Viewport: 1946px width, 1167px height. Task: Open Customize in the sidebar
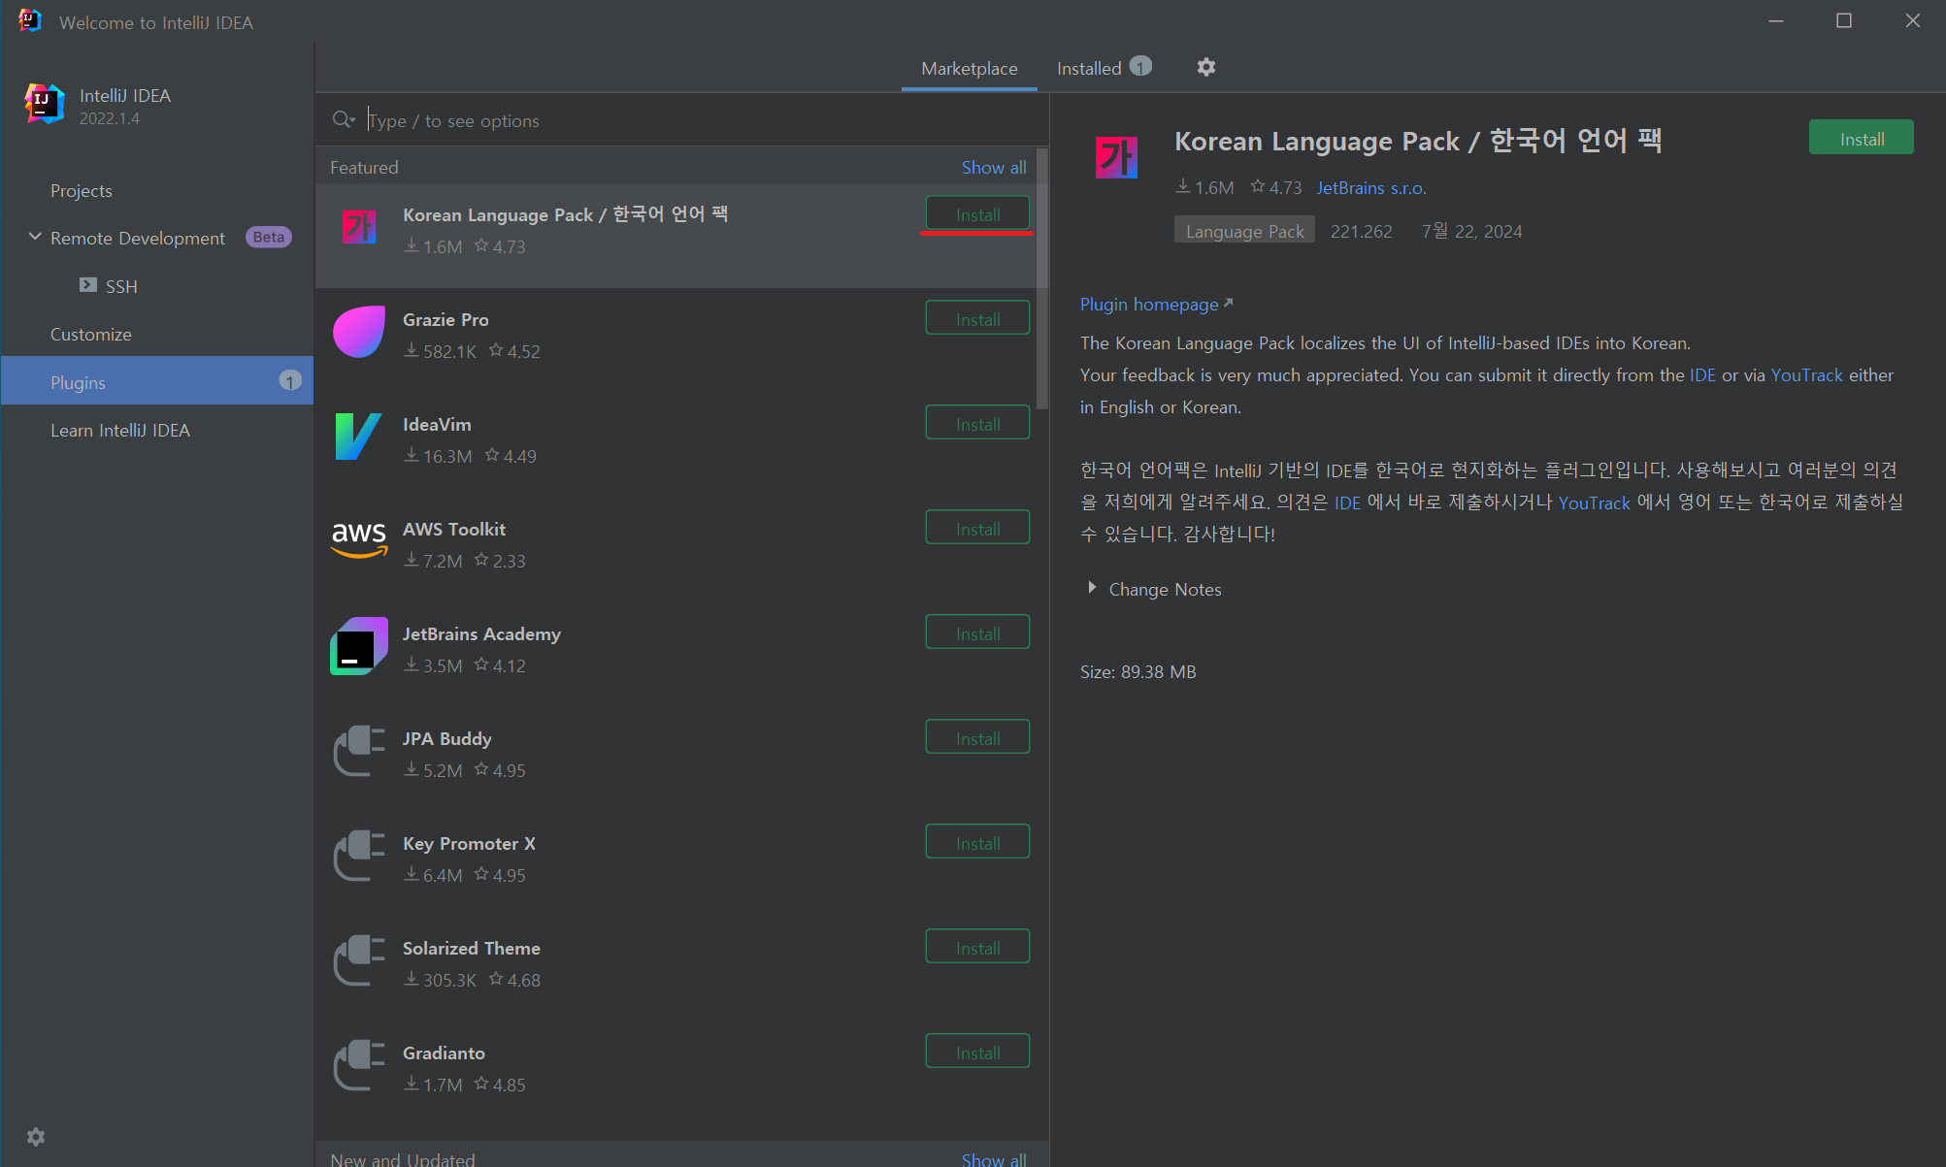[x=91, y=334]
